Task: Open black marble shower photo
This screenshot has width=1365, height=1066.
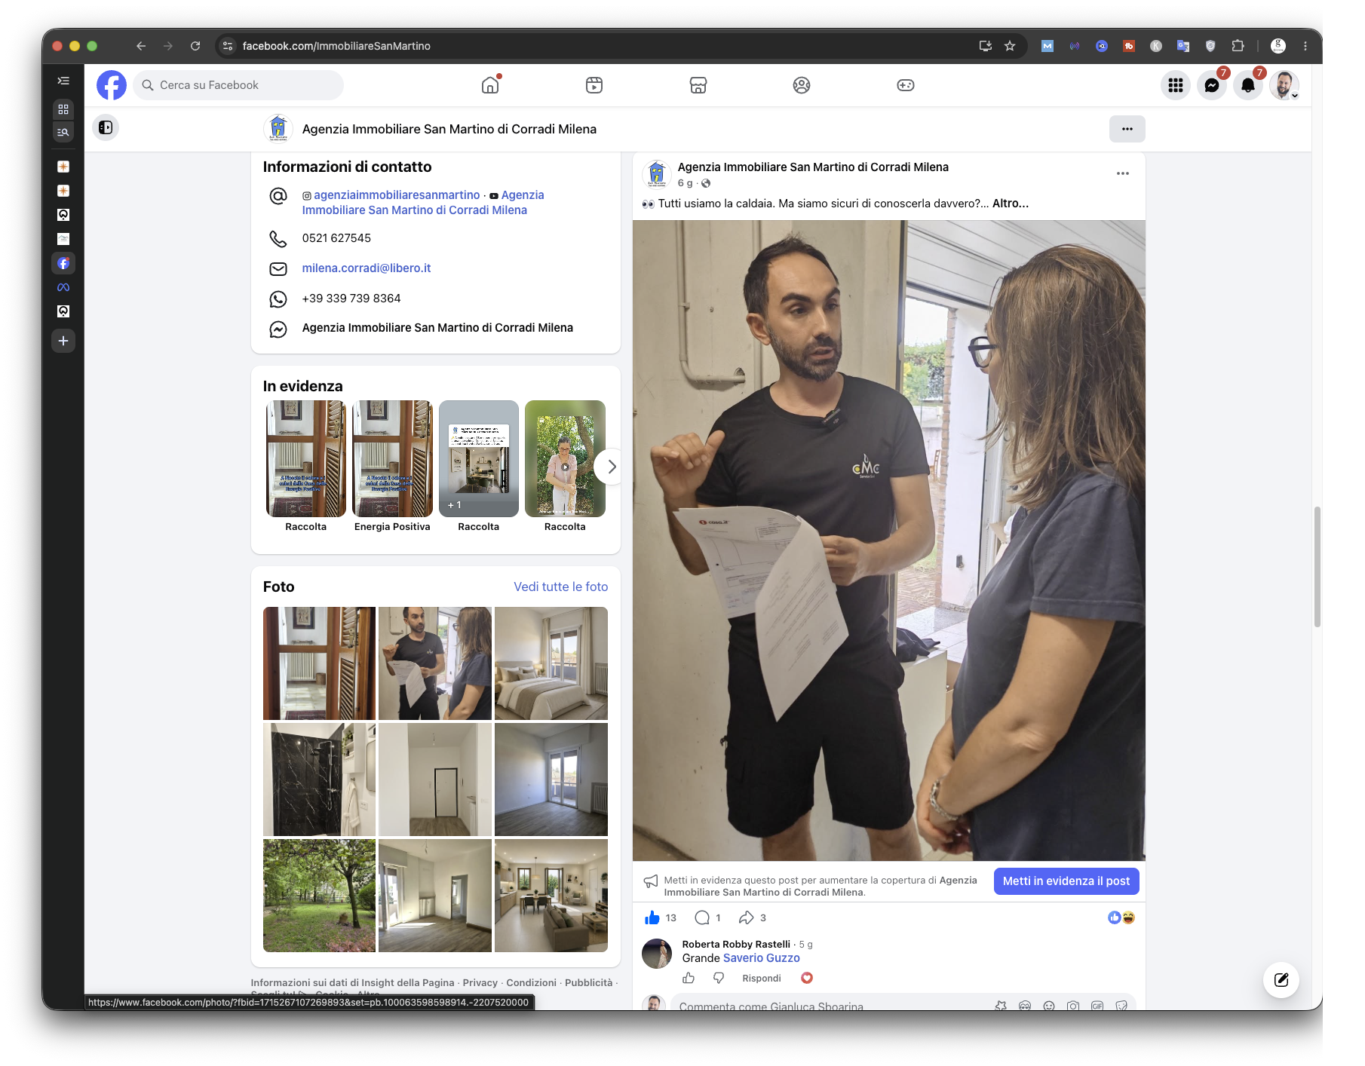Action: [319, 780]
